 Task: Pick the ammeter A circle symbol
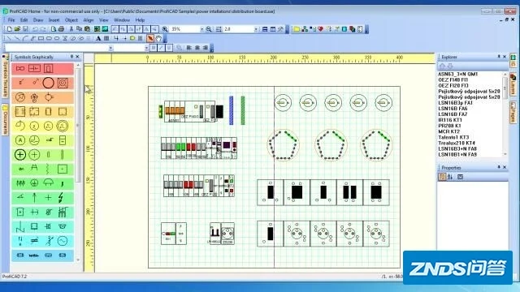(19, 140)
